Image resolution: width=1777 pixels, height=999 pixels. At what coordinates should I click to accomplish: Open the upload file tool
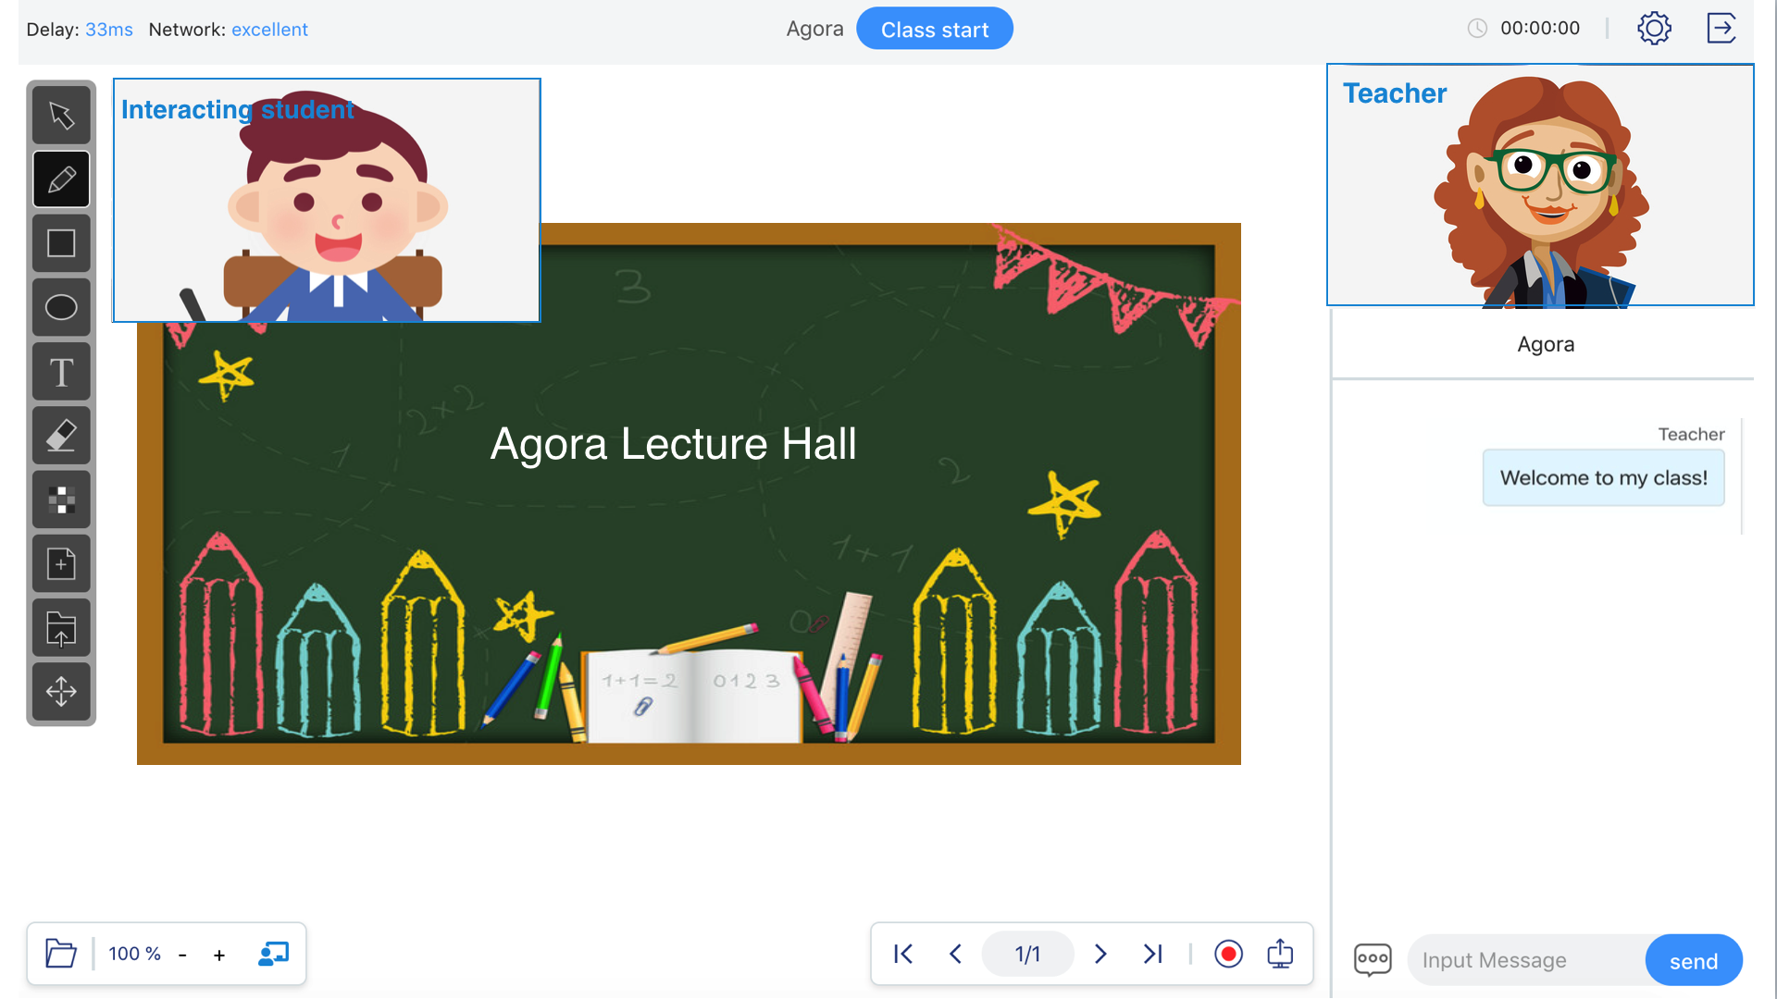pos(61,628)
